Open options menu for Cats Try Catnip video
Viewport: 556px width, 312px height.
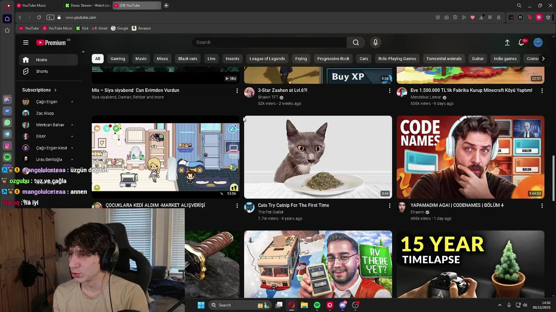pyautogui.click(x=389, y=205)
